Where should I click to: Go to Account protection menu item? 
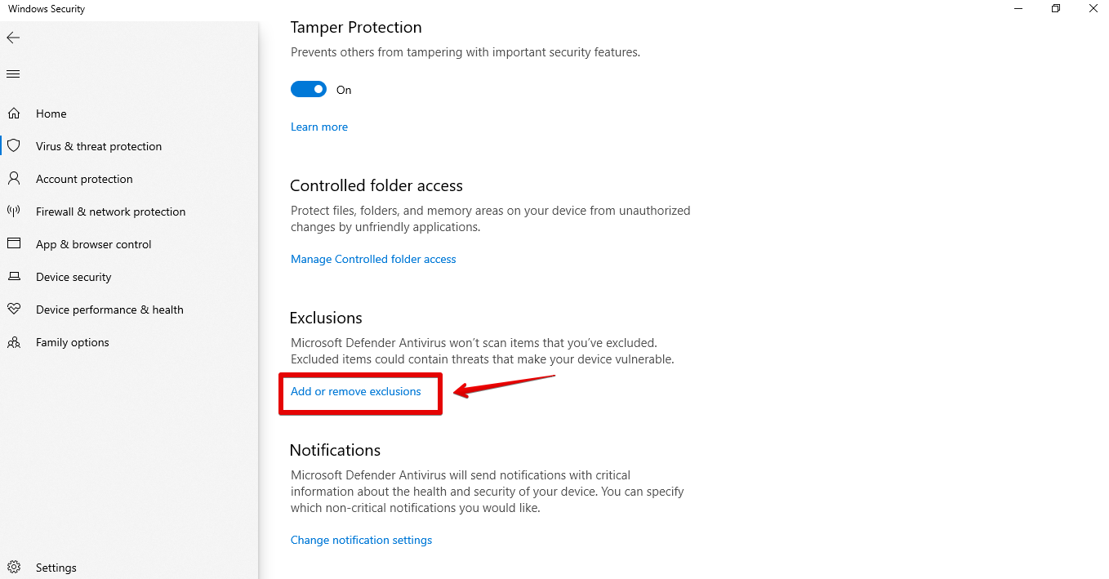click(x=84, y=179)
